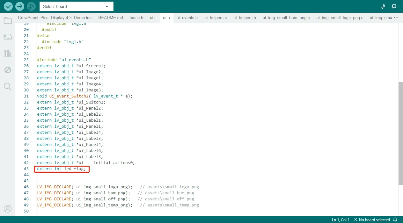The image size is (403, 223).
Task: Click Ln 1, Col 1 in status bar
Action: [341, 220]
